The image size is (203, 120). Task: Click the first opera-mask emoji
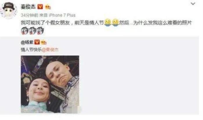point(24,31)
